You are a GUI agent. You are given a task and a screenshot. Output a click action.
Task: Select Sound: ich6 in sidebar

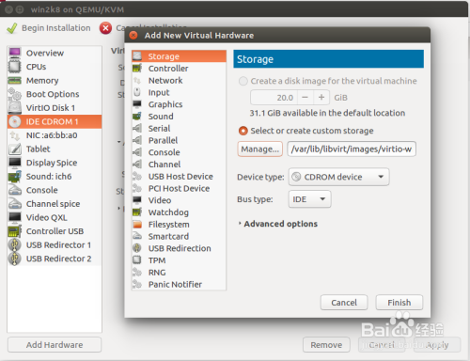tap(55, 177)
